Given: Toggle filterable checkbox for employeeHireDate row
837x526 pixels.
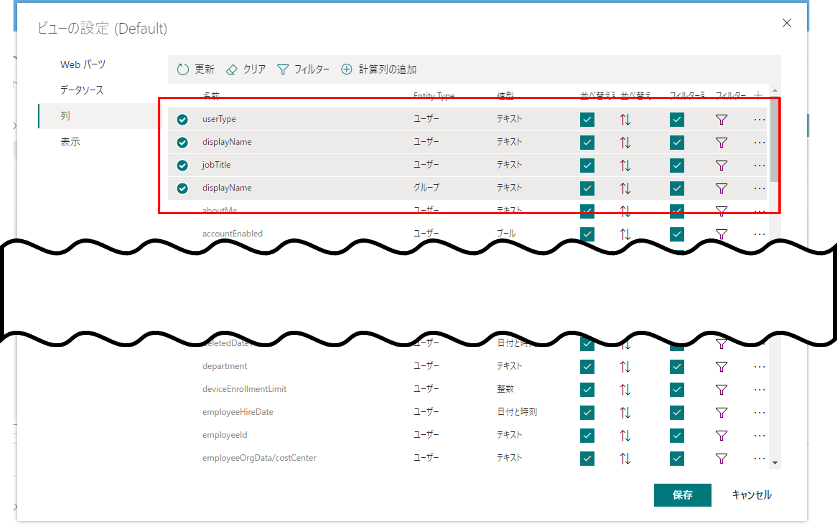Looking at the screenshot, I should pos(677,412).
